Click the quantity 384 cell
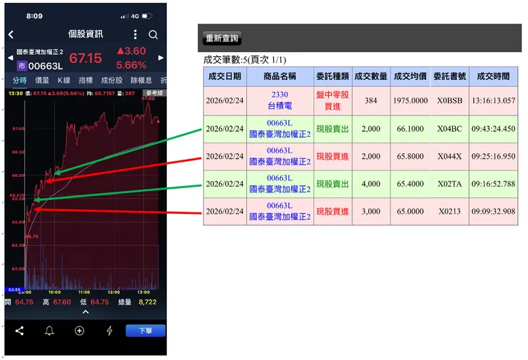This screenshot has height=360, width=528. tap(371, 101)
